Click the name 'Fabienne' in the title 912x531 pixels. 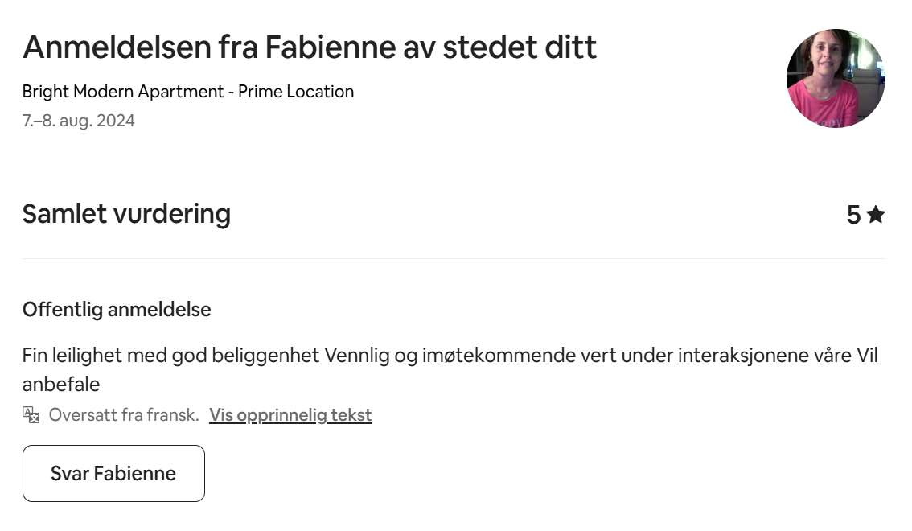[x=331, y=47]
